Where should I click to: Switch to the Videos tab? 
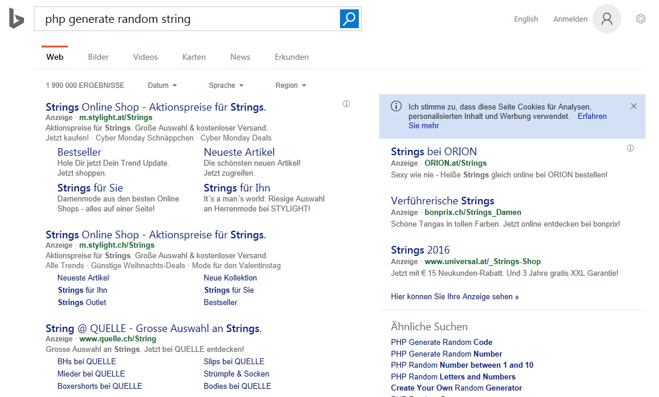[145, 57]
